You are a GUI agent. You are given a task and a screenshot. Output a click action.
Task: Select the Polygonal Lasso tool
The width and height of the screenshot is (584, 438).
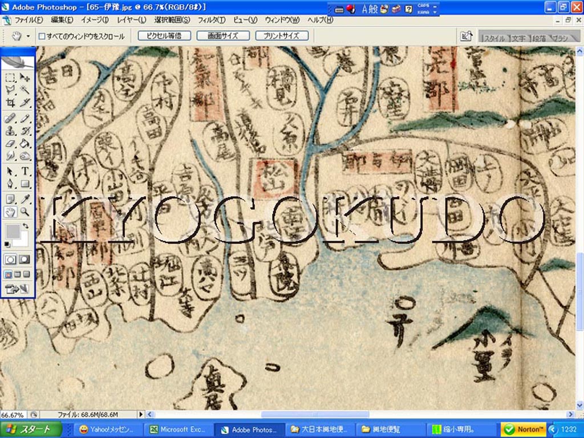click(x=10, y=90)
